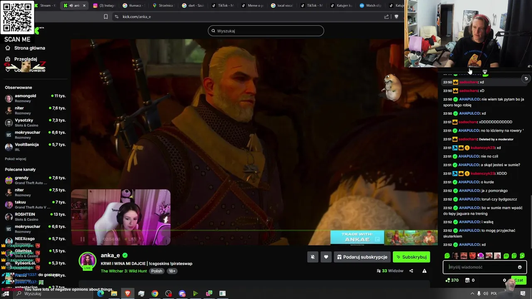Viewport: 532px width, 299px height.
Task: Select the Polish language tag
Action: coord(157,271)
